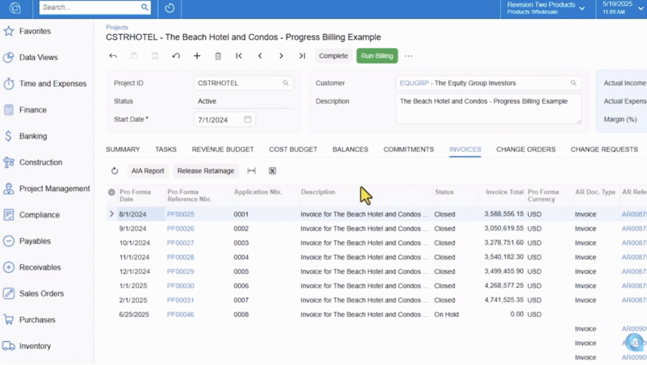
Task: Switch to the Change Orders tab
Action: [x=526, y=149]
